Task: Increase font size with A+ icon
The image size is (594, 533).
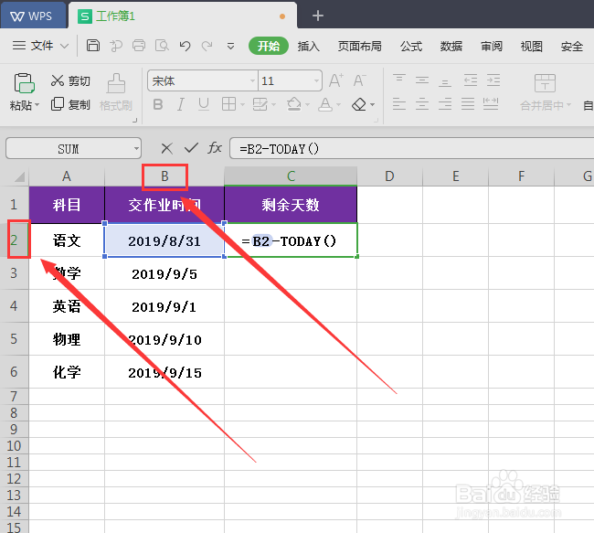Action: pyautogui.click(x=336, y=80)
